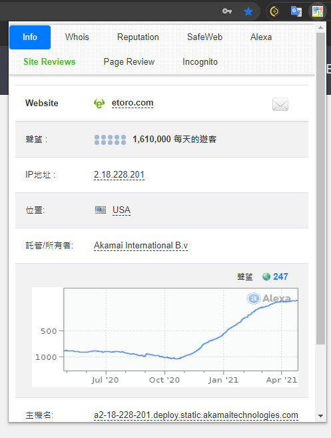Open the yellow circular extension icon
Screen dimensions: 331x438
274,11
